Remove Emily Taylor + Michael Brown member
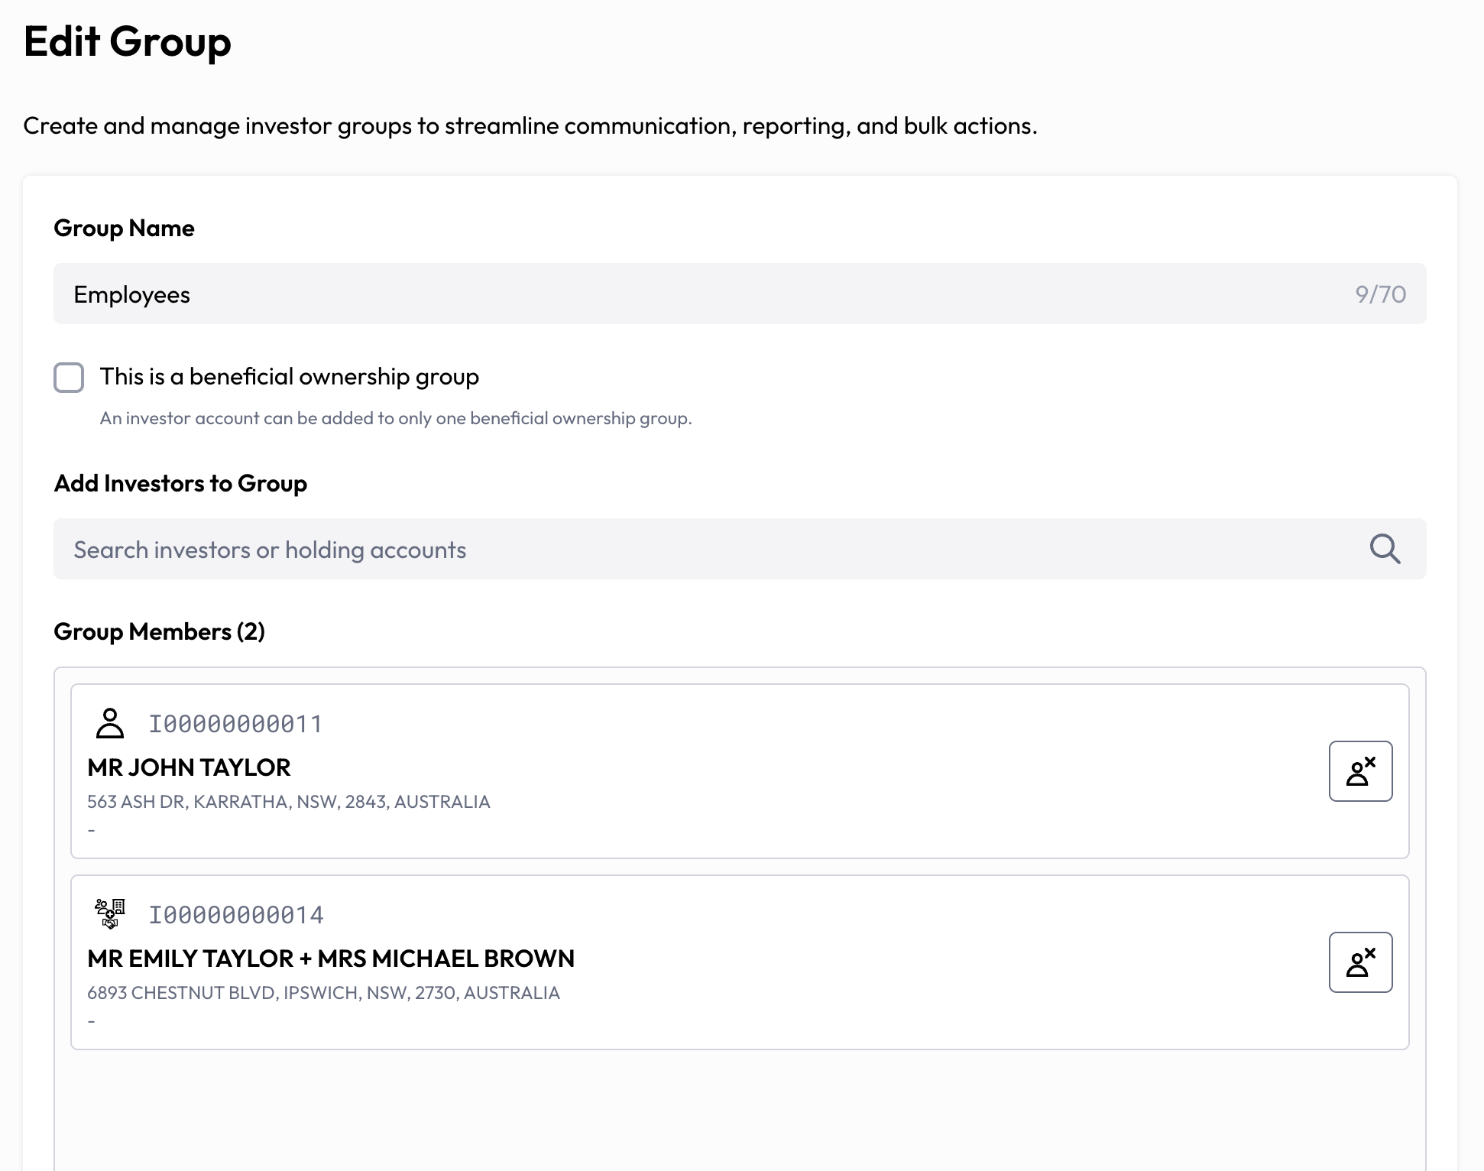This screenshot has width=1484, height=1171. coord(1360,962)
